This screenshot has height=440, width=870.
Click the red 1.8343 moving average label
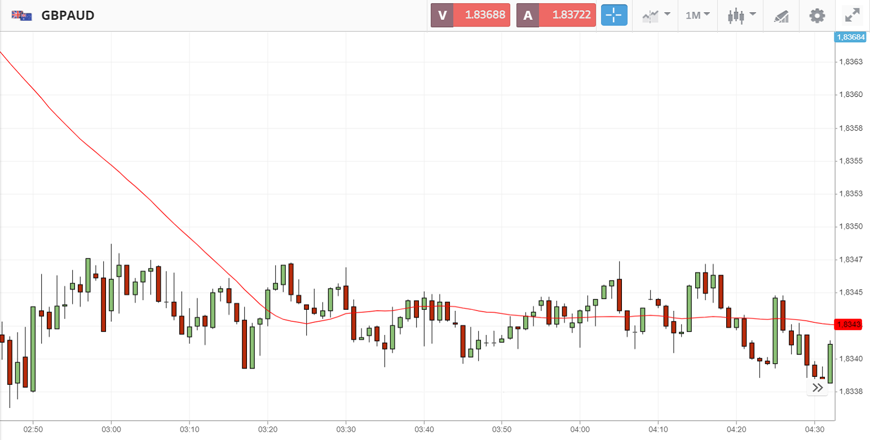click(849, 325)
